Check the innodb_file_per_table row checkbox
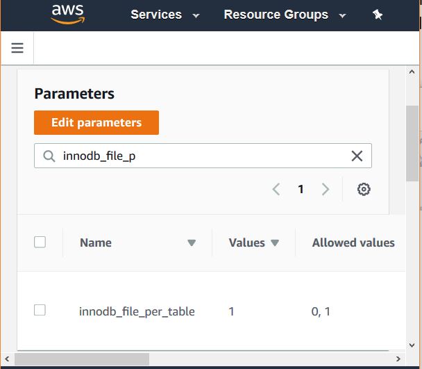This screenshot has width=422, height=369. coord(40,310)
